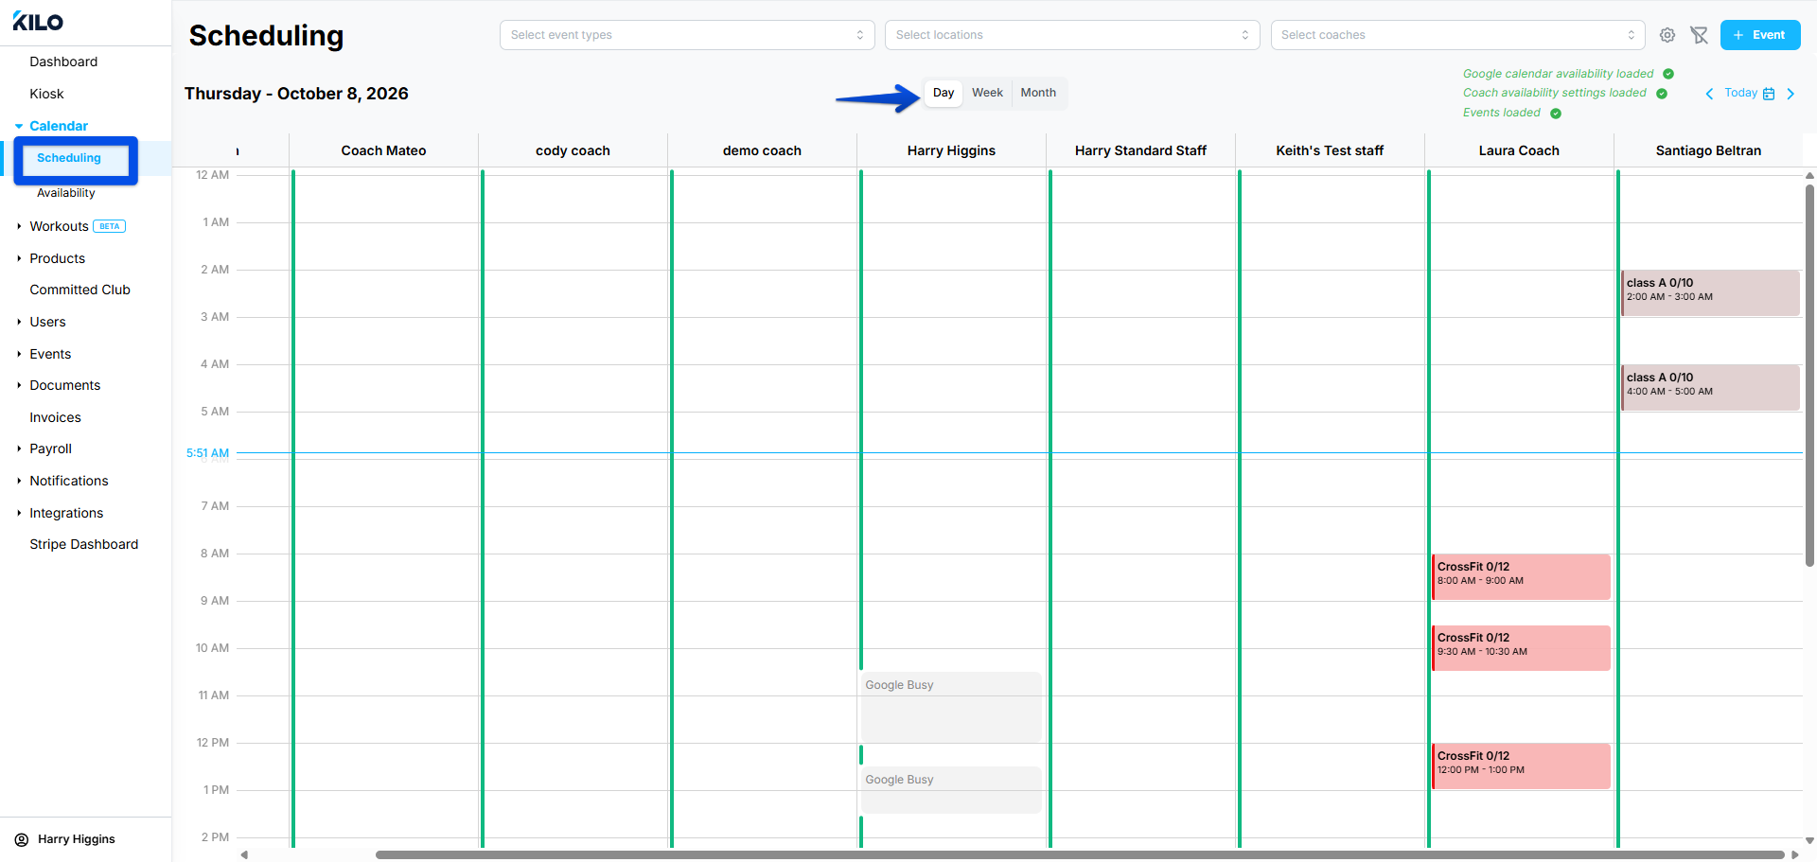This screenshot has height=862, width=1817.
Task: Click green check beside Coach availability settings loaded
Action: click(x=1662, y=94)
